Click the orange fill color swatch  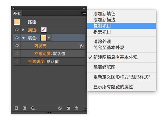coord(43,38)
